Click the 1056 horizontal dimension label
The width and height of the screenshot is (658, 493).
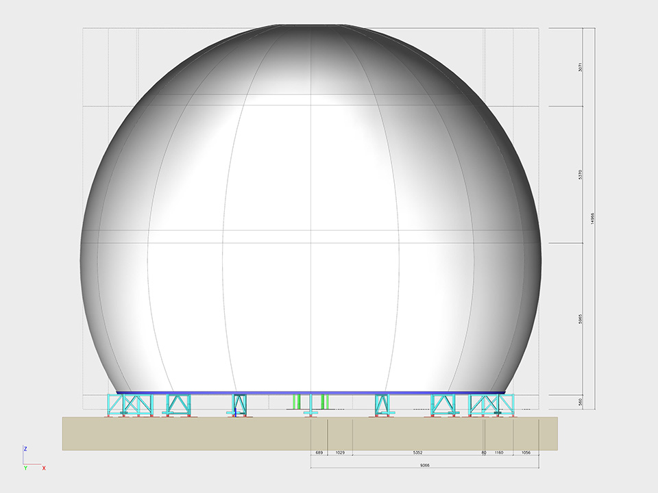[526, 453]
